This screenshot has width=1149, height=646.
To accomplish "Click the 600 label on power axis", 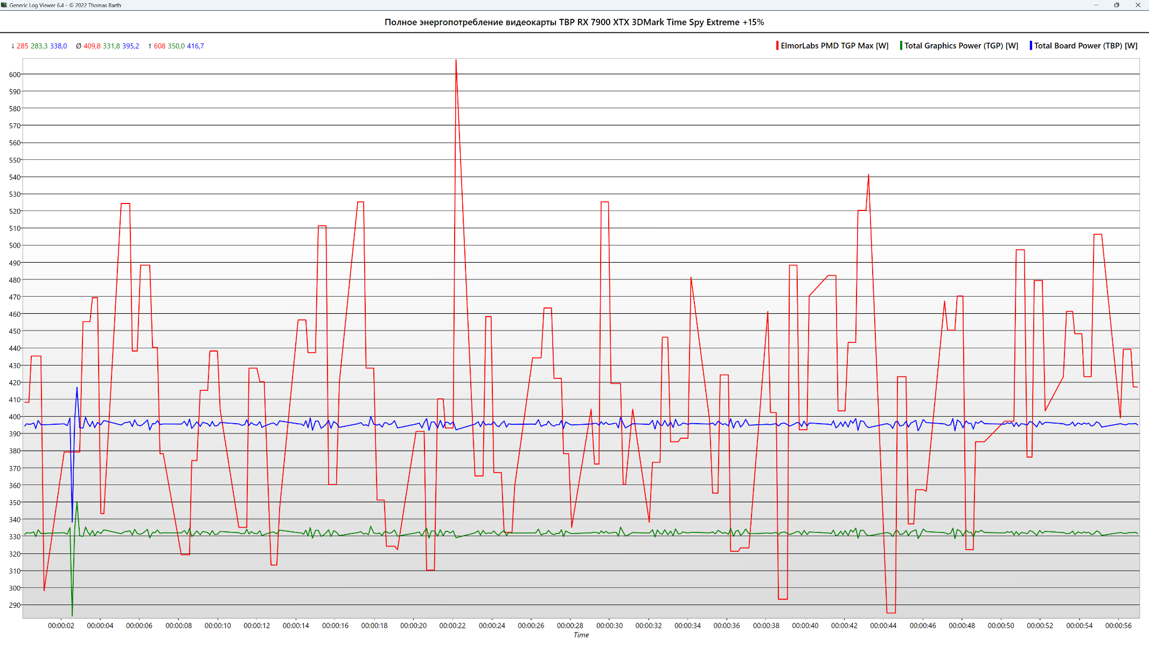I will coord(15,75).
